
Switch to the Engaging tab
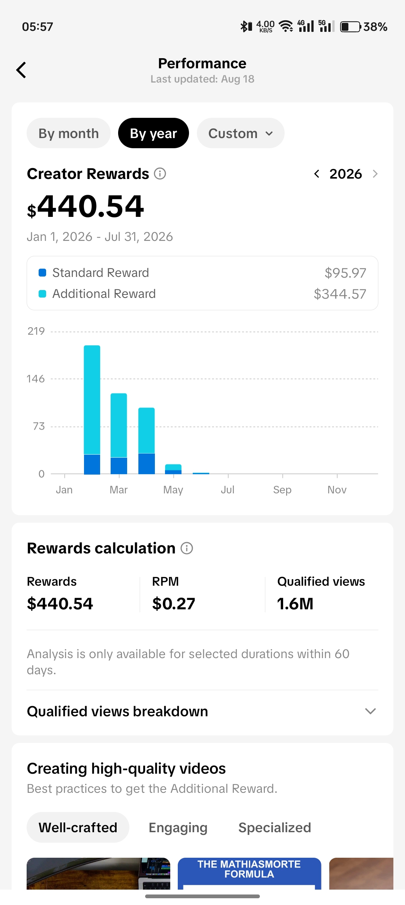click(178, 827)
